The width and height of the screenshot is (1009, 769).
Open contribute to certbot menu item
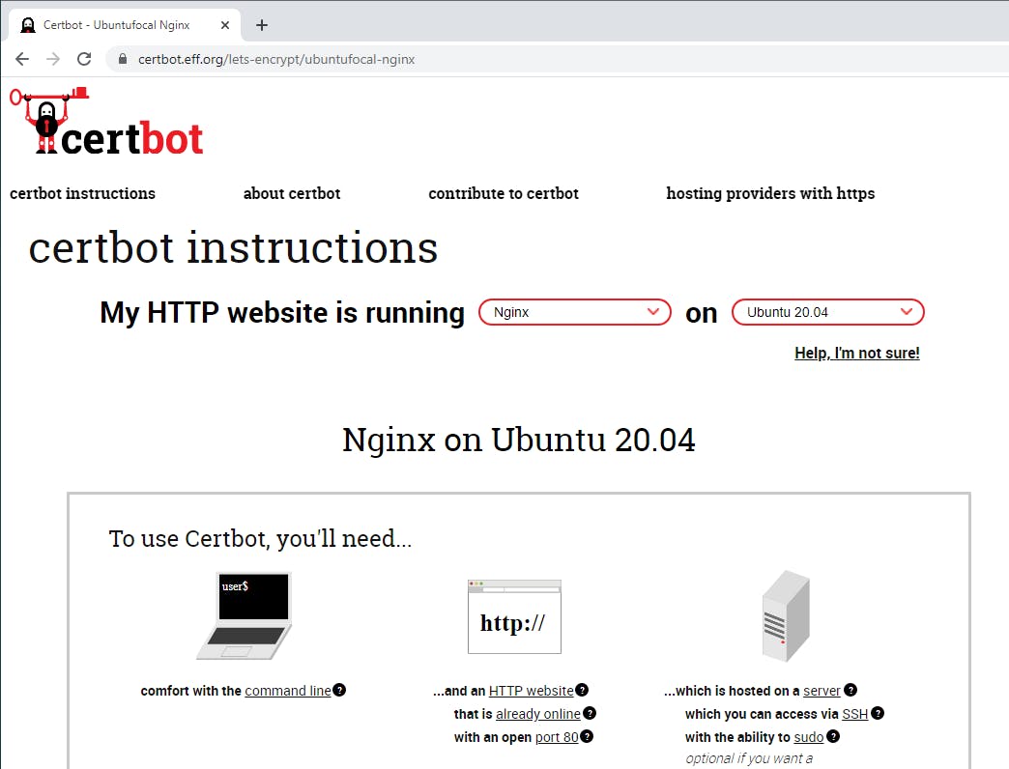(x=504, y=193)
